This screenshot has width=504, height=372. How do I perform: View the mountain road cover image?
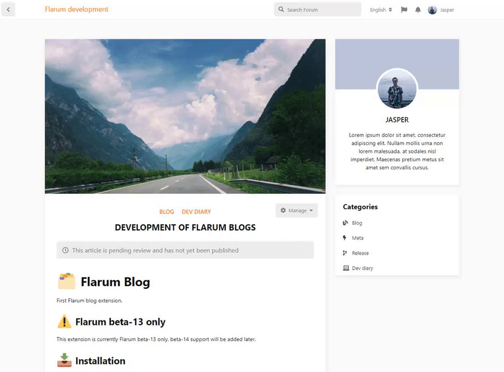point(185,116)
